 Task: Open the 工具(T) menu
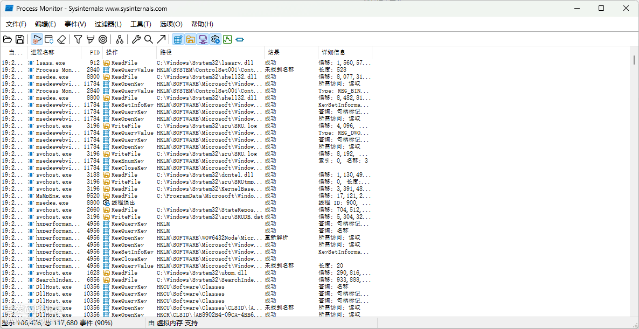(141, 24)
